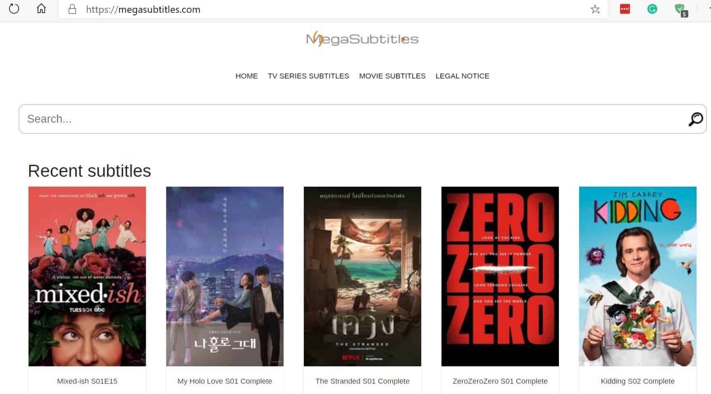Open the My Holo Love poster thumbnail
711x394 pixels.
coord(225,276)
